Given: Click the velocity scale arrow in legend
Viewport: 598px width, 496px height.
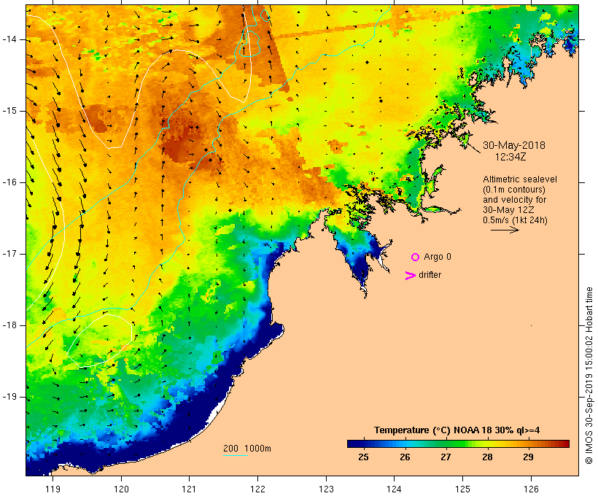Looking at the screenshot, I should 505,230.
